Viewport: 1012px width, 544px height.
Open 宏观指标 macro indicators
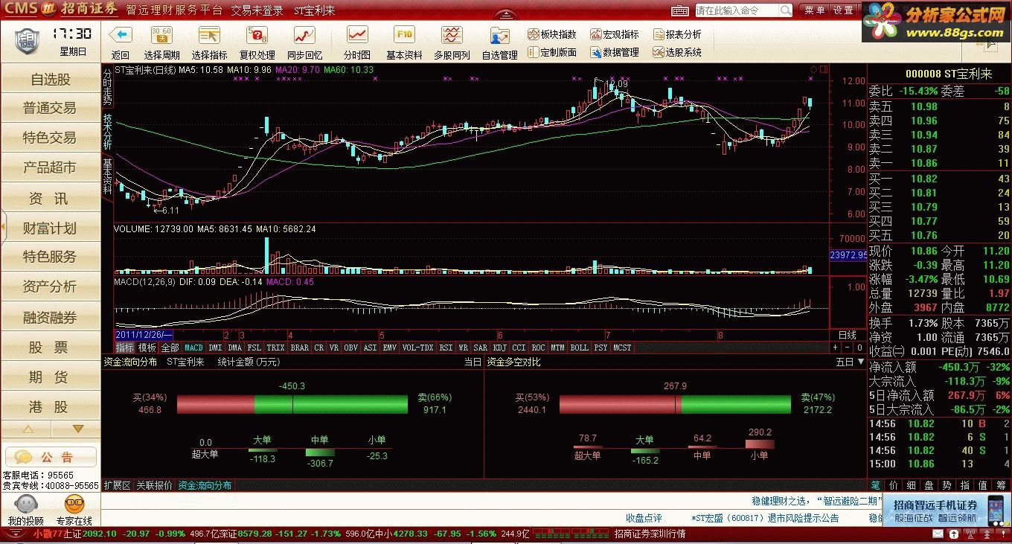pos(615,34)
